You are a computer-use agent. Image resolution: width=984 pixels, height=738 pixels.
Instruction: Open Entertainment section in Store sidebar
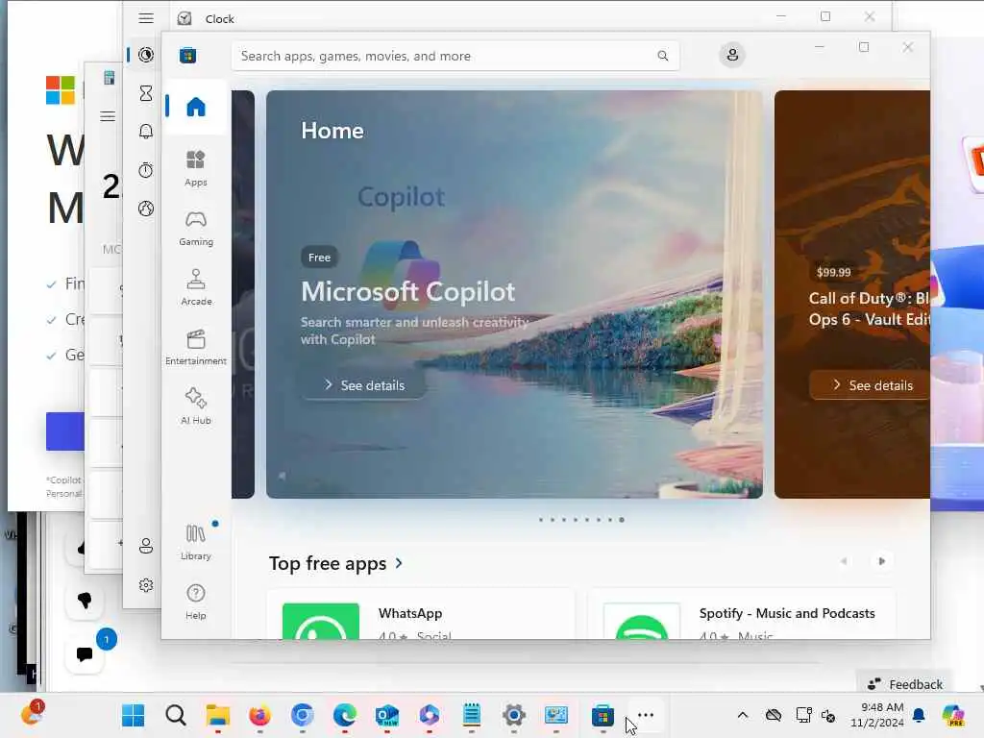[x=196, y=347]
